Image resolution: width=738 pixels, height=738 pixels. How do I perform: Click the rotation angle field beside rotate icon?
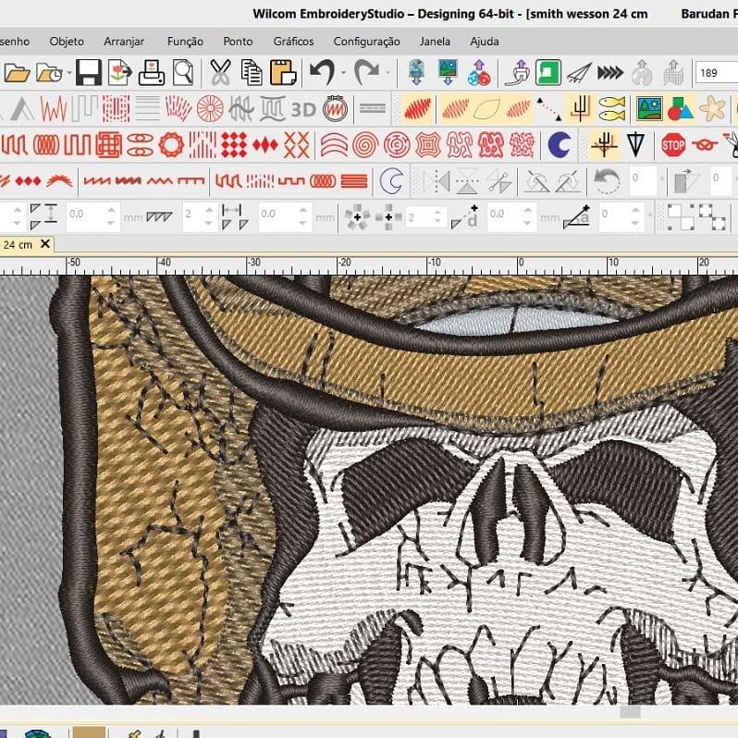(643, 180)
